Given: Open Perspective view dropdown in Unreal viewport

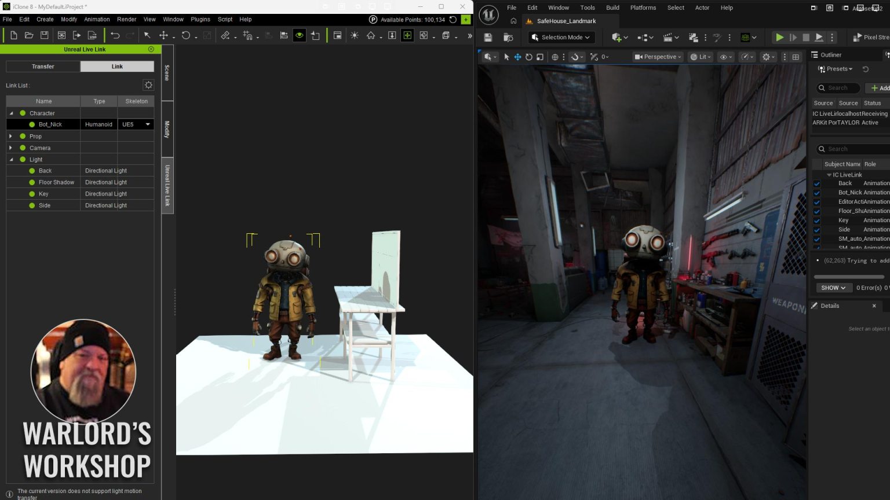Looking at the screenshot, I should click(x=658, y=57).
